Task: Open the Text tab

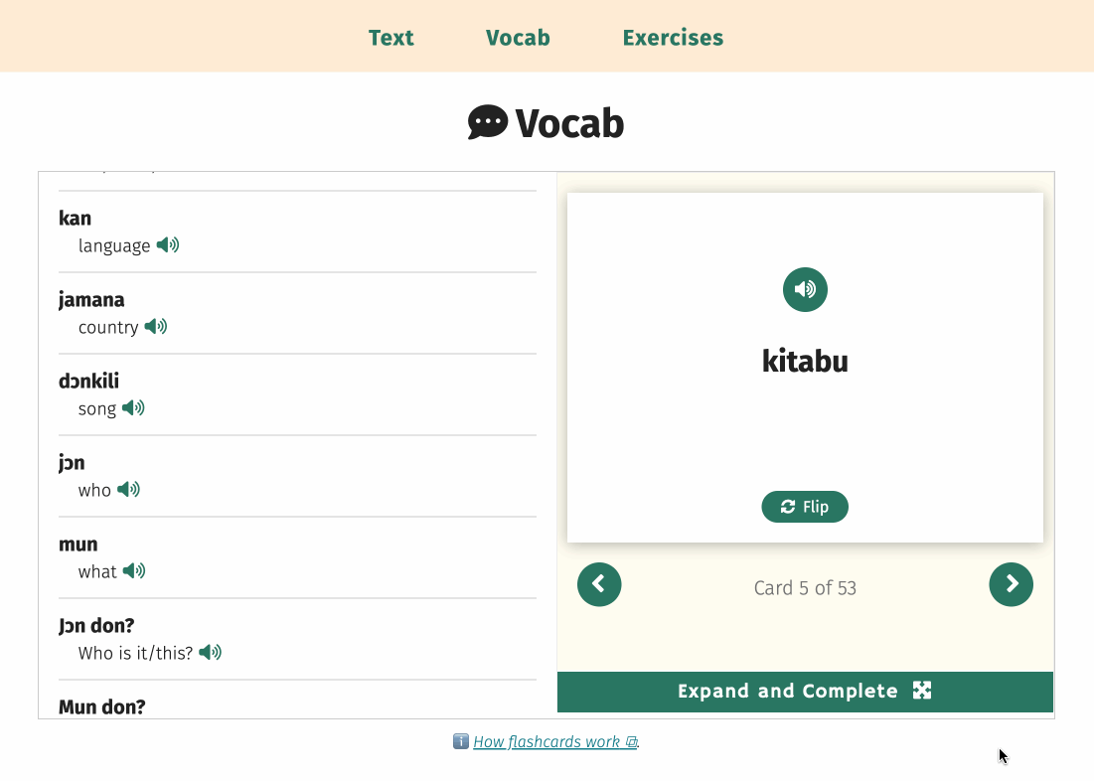Action: coord(391,38)
